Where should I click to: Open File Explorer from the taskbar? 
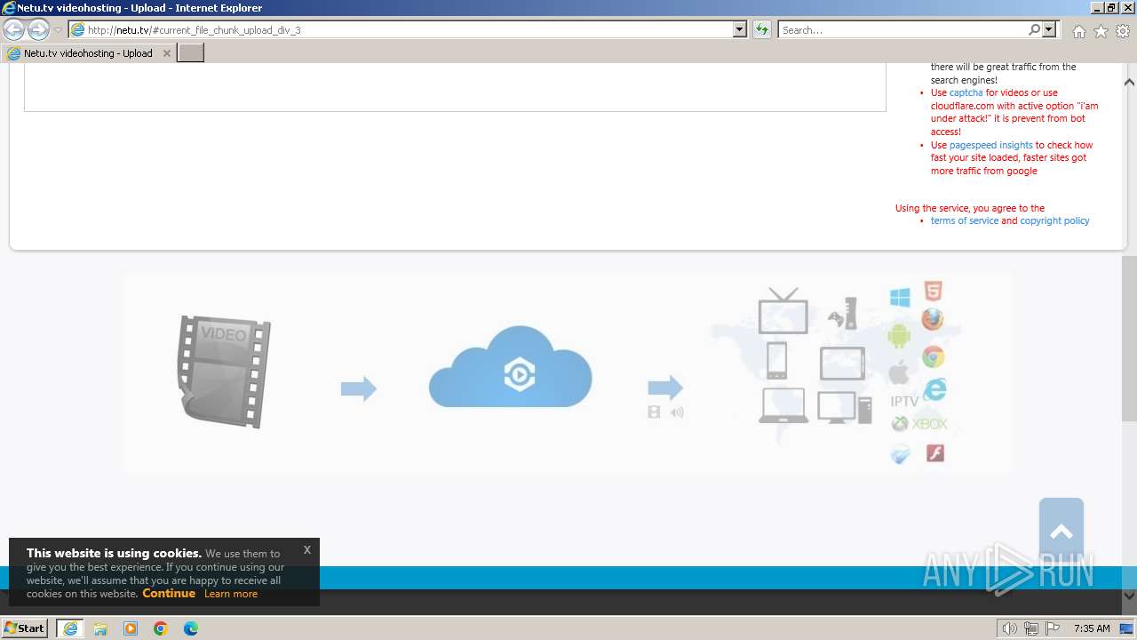pos(100,628)
